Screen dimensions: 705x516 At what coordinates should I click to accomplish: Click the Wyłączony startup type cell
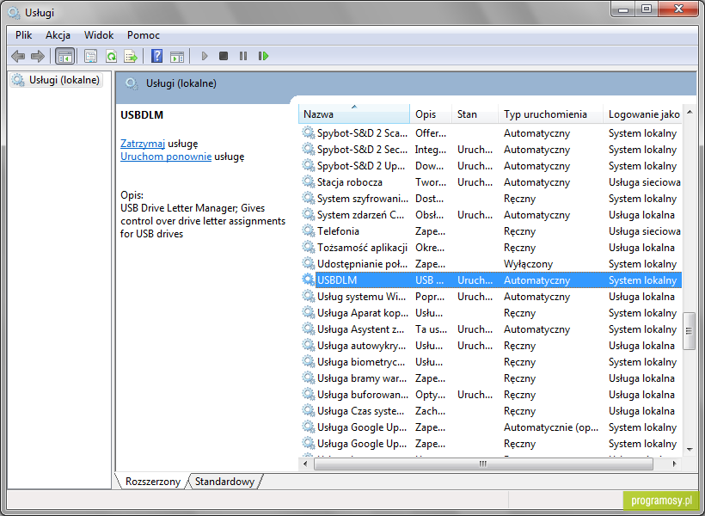[x=528, y=264]
